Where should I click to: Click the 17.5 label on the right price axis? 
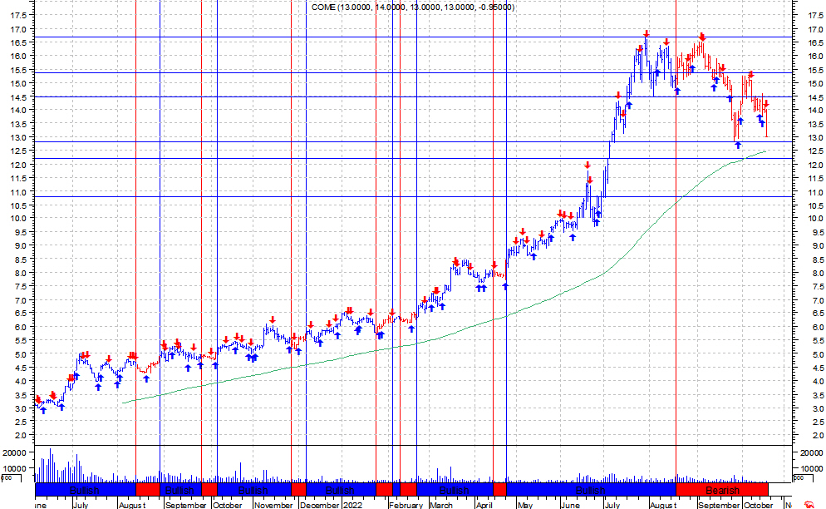click(816, 16)
